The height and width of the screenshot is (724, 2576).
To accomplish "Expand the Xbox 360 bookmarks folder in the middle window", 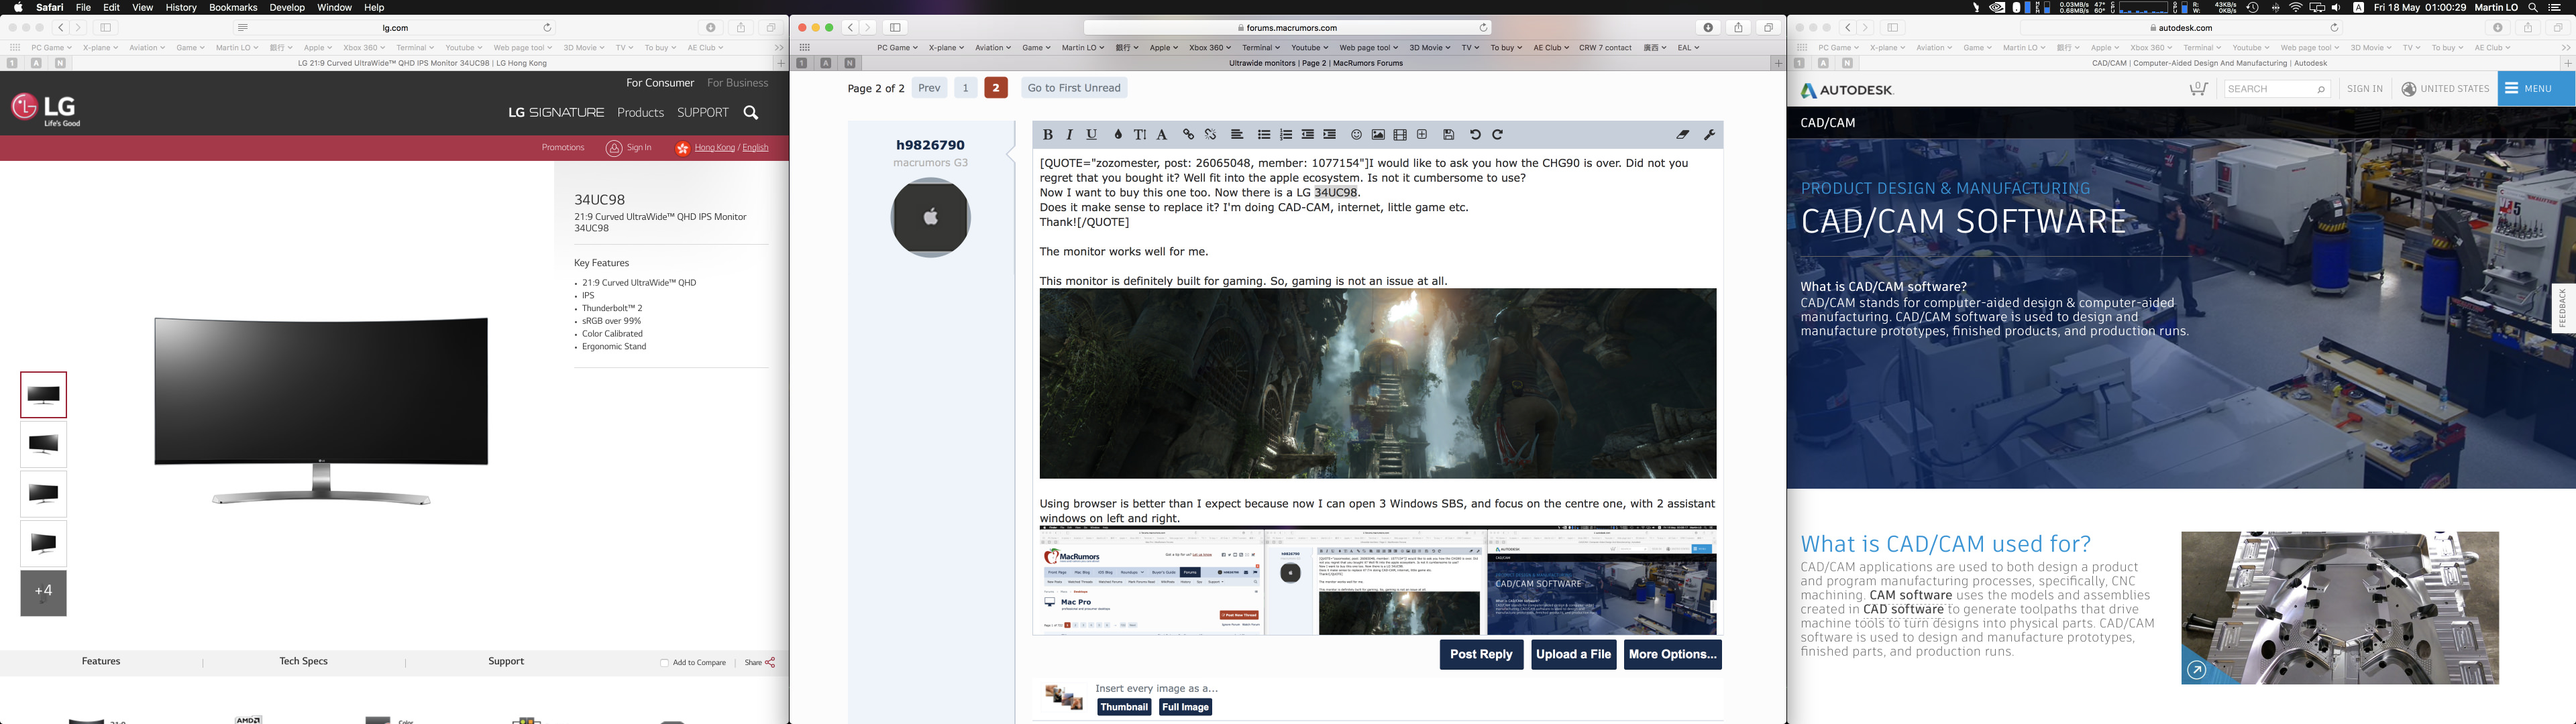I will (1209, 48).
